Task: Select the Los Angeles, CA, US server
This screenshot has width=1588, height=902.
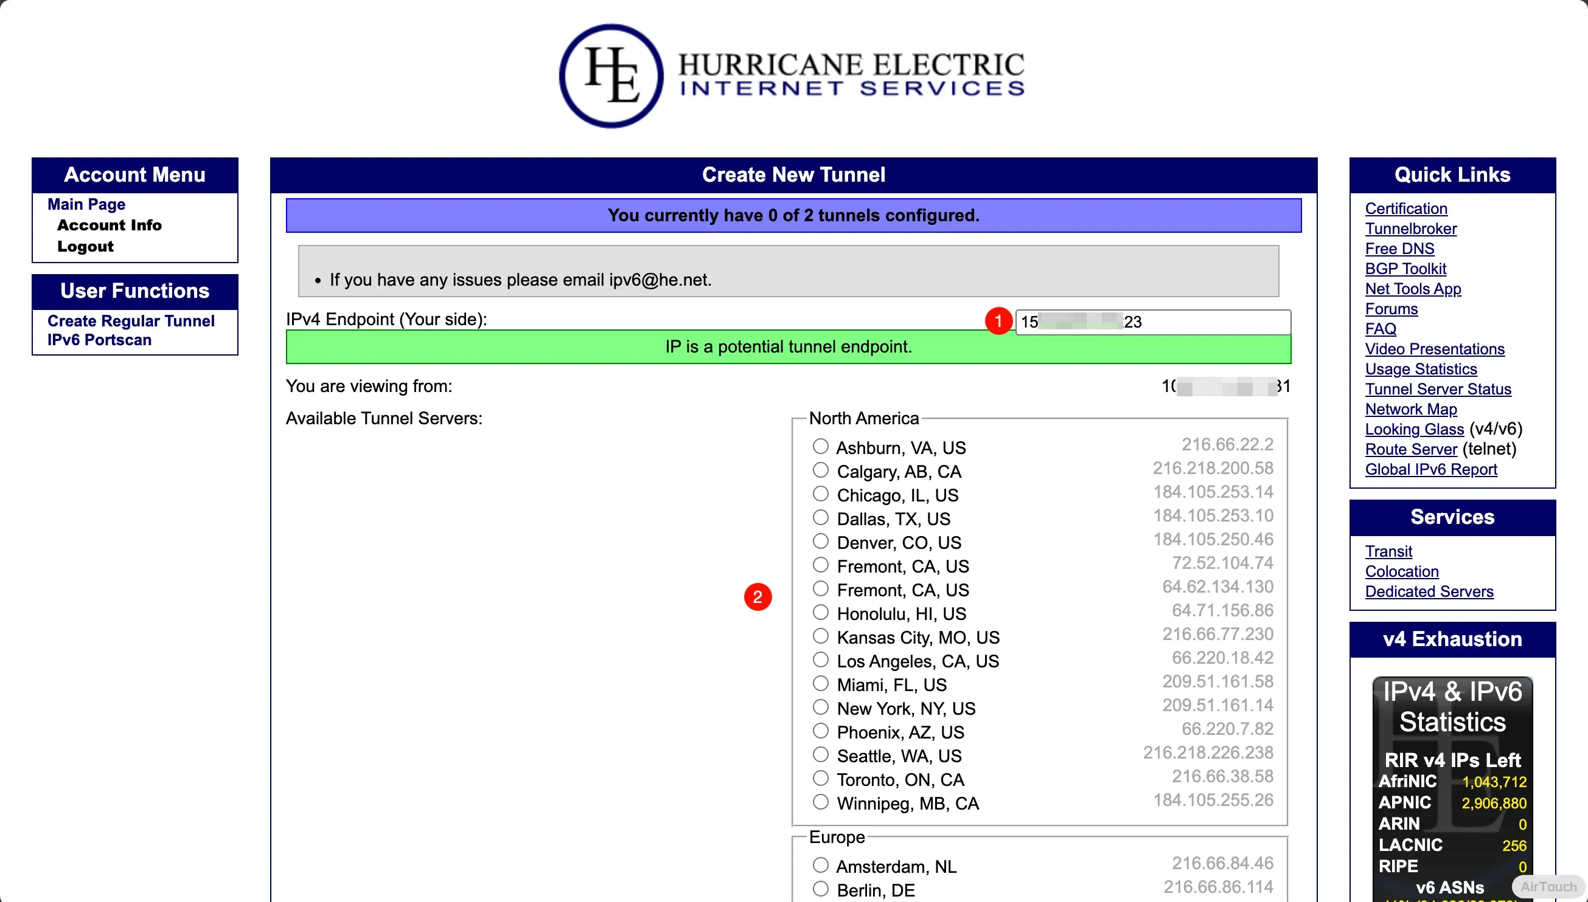Action: coord(820,659)
